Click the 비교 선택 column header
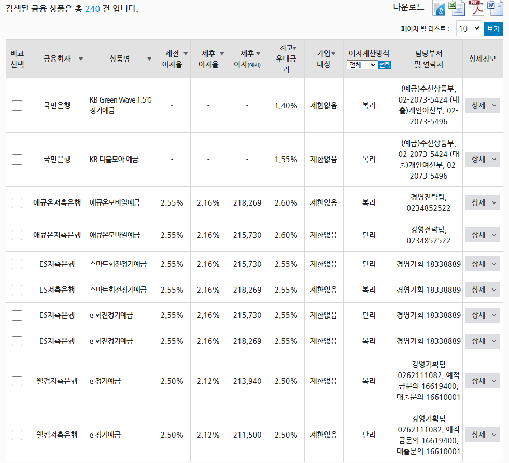This screenshot has width=509, height=463. point(17,59)
